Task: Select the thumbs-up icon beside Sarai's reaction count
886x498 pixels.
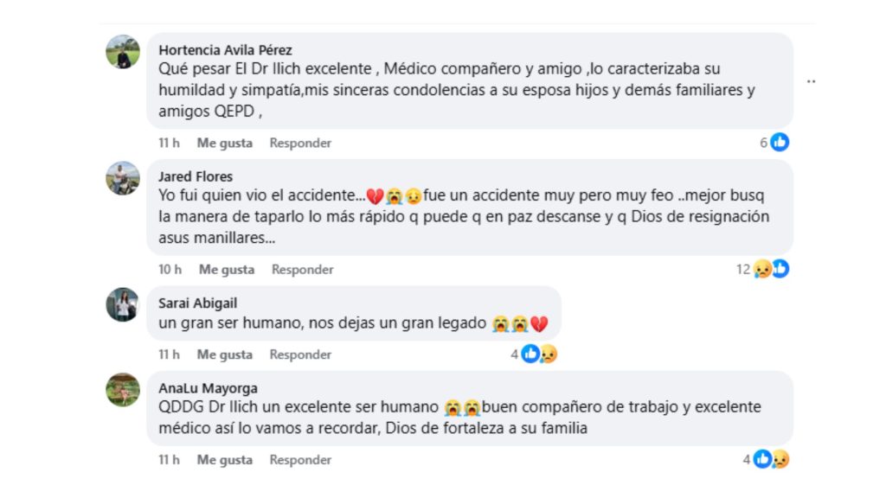Action: (530, 354)
